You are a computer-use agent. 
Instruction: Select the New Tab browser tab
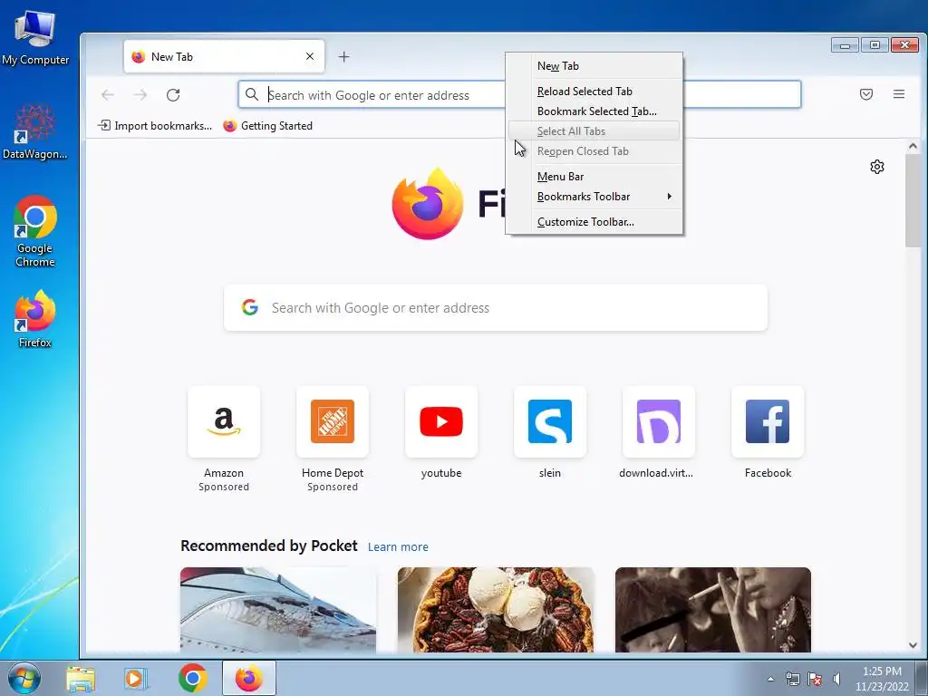(224, 57)
